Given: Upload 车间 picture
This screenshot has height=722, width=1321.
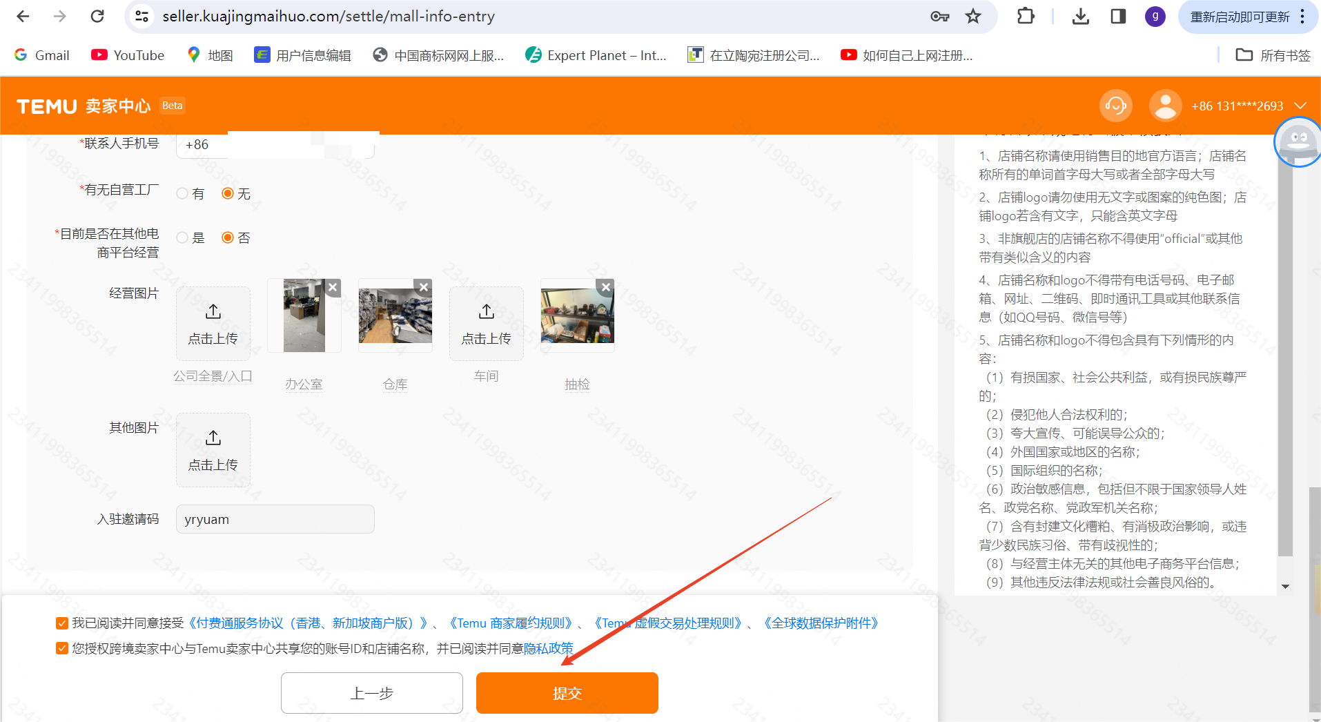Looking at the screenshot, I should [x=487, y=323].
